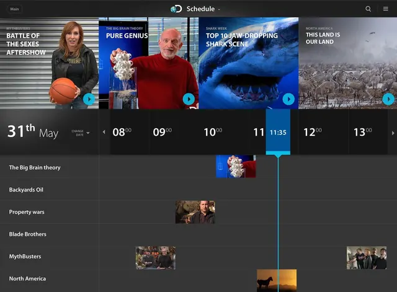Play This Land Is Our Land
Image resolution: width=397 pixels, height=292 pixels.
point(388,99)
